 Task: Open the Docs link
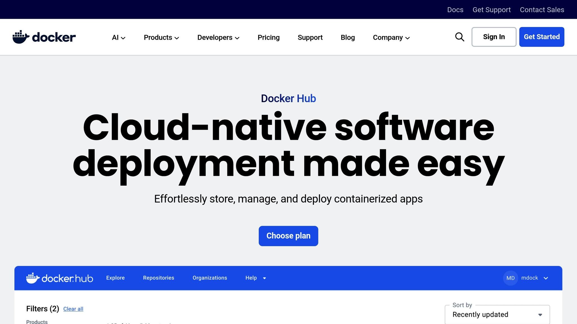(x=455, y=10)
